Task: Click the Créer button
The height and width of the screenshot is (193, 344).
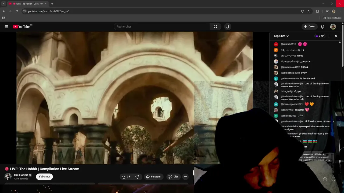Action: [309, 27]
